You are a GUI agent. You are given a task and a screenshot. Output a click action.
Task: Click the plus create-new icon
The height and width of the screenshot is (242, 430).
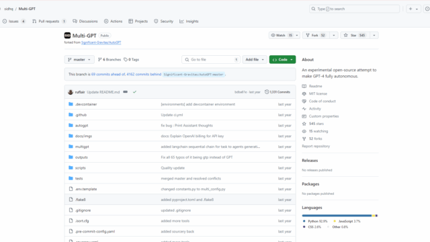411,9
